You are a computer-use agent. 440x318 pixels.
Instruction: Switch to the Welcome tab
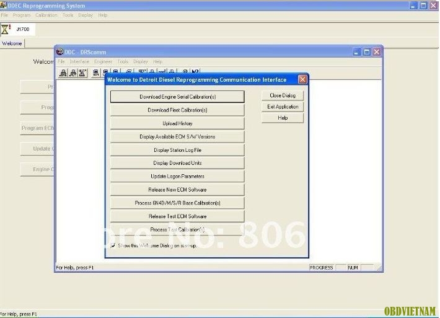12,43
